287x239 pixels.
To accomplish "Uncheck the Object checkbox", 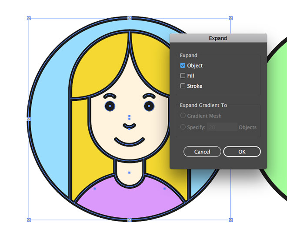I will coord(183,66).
